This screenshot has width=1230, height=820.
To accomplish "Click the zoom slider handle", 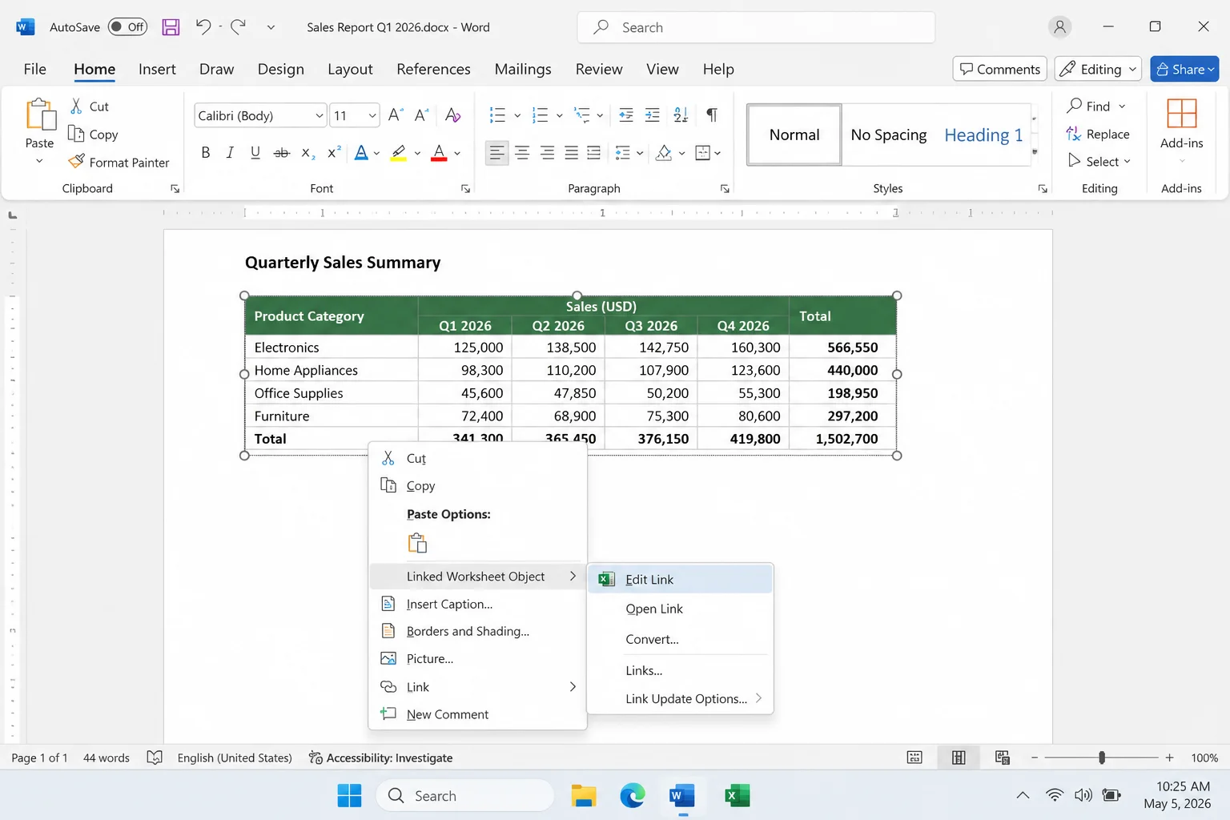I will pyautogui.click(x=1102, y=758).
